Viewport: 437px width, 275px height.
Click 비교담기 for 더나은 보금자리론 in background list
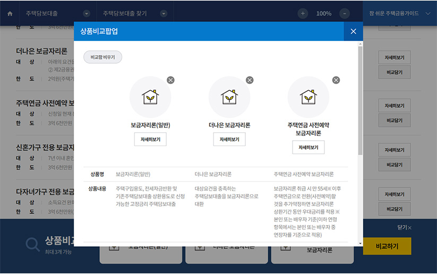click(395, 72)
